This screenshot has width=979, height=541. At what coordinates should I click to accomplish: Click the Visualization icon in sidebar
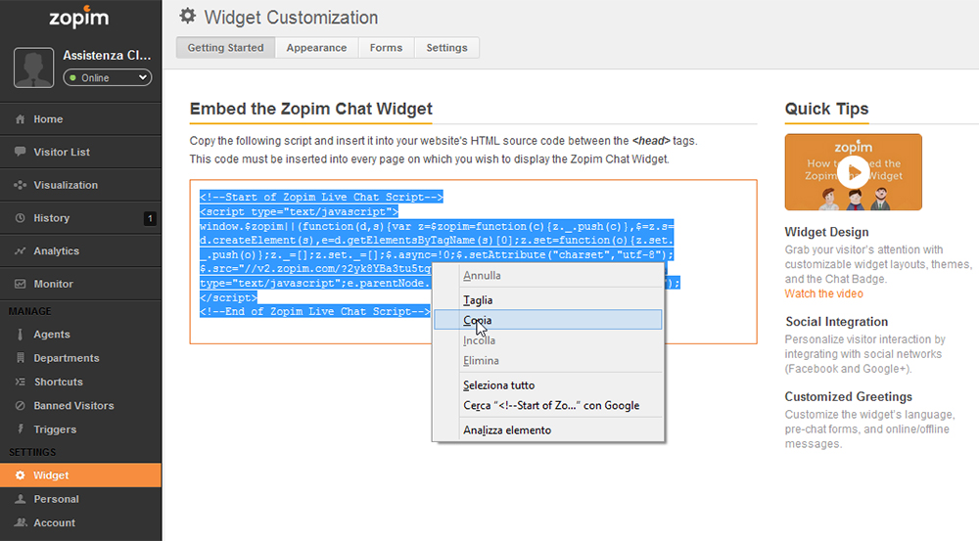[20, 185]
